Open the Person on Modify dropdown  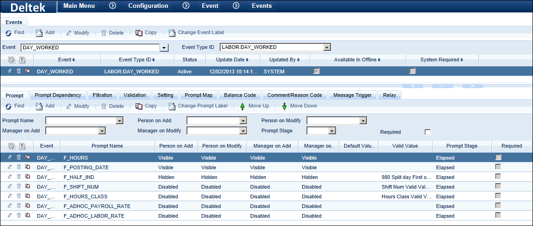363,121
